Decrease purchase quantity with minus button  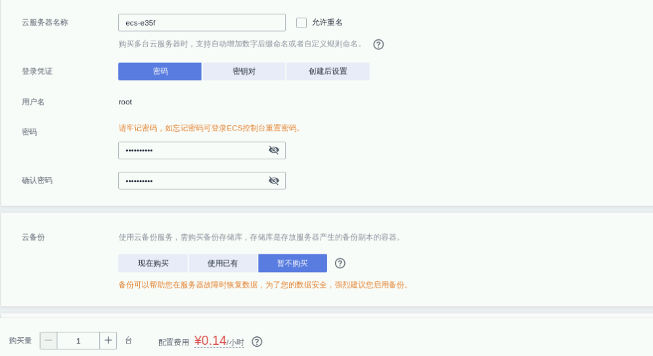[49, 341]
